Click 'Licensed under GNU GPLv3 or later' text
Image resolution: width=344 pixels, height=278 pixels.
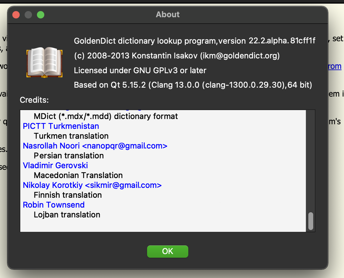point(140,70)
